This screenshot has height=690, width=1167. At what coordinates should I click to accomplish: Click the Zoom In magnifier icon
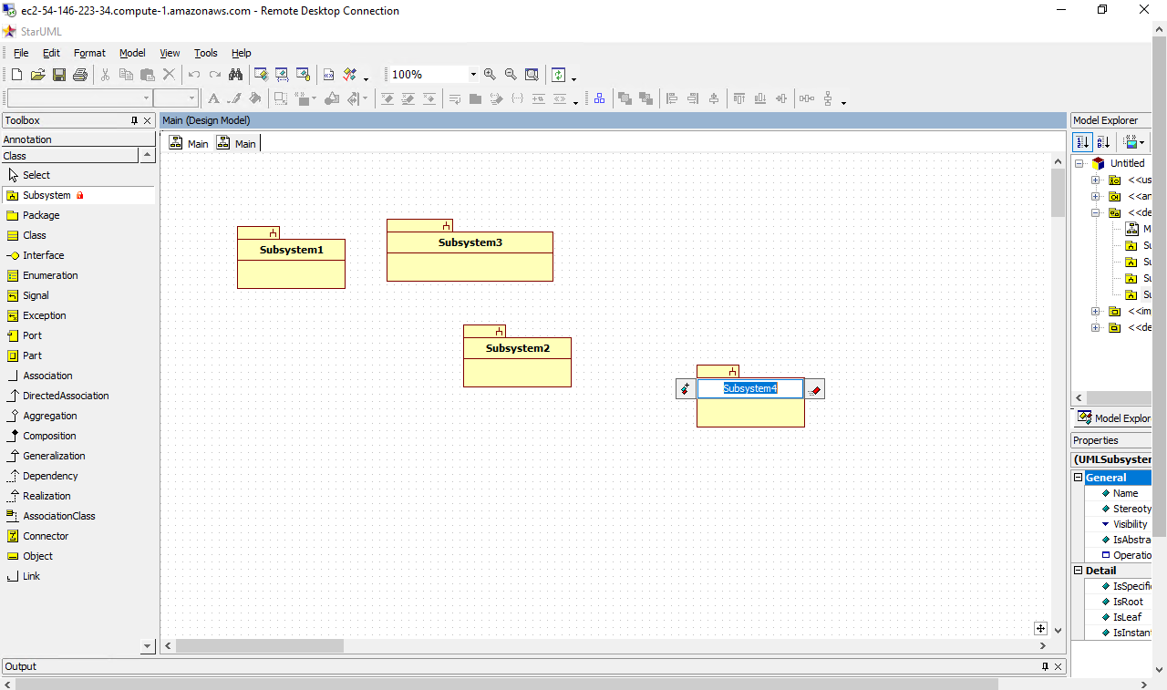coord(490,75)
